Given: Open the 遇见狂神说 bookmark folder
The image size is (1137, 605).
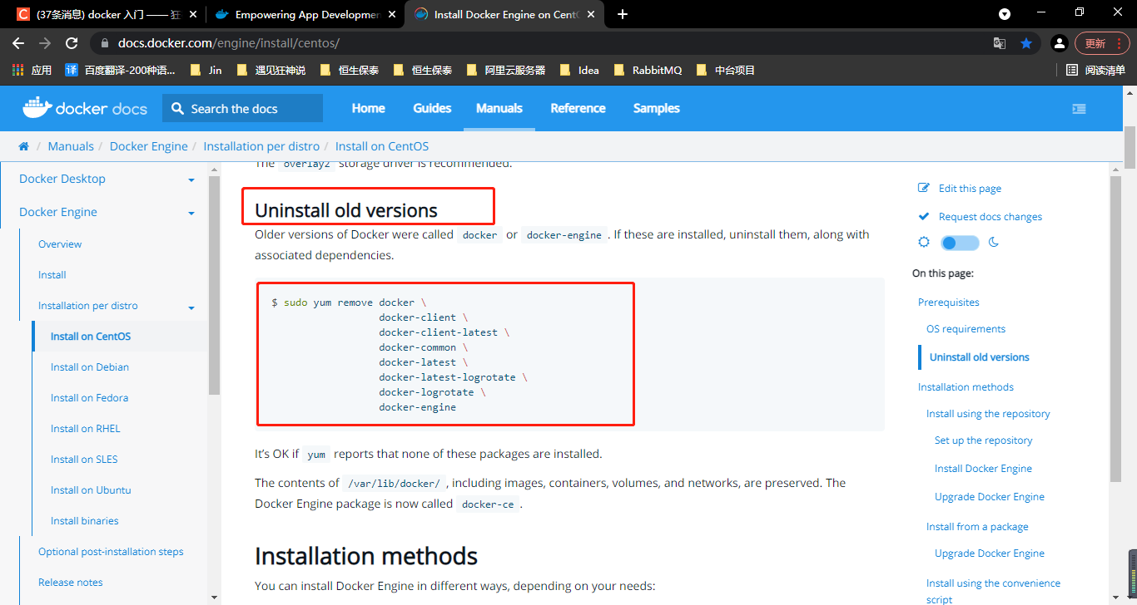Looking at the screenshot, I should point(271,71).
